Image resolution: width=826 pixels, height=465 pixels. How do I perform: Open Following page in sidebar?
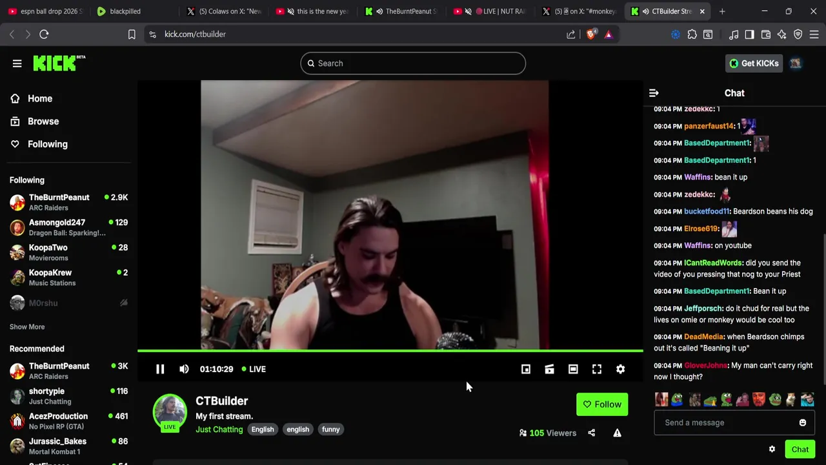point(47,144)
